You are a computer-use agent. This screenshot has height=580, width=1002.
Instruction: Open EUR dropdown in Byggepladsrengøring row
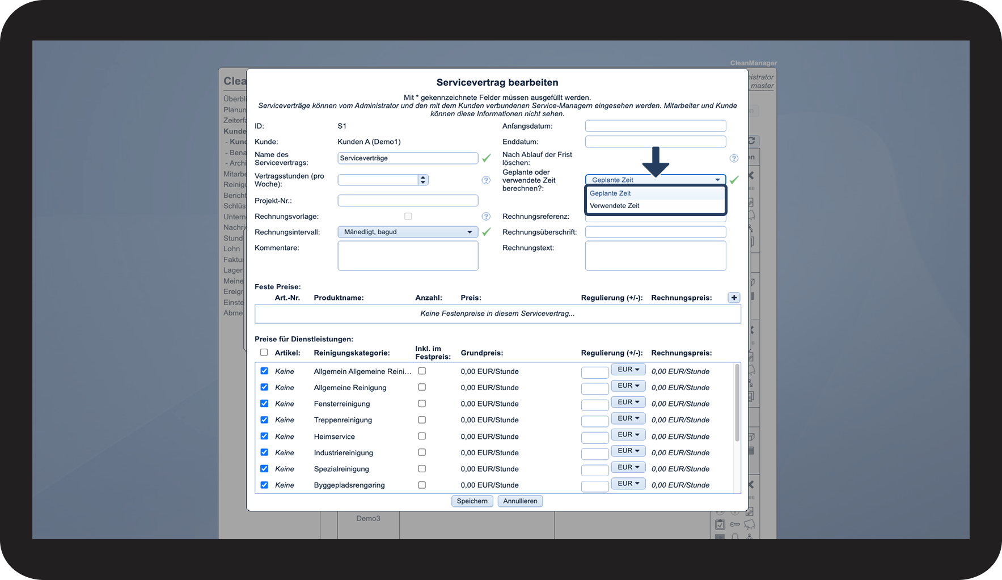[x=628, y=484]
